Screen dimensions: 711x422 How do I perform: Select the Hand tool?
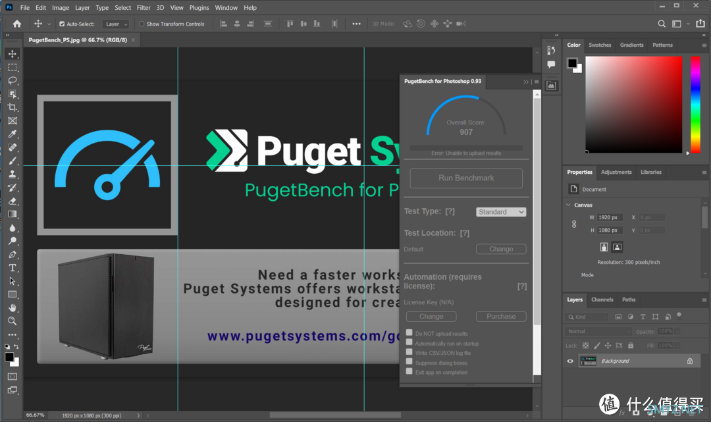(x=13, y=308)
